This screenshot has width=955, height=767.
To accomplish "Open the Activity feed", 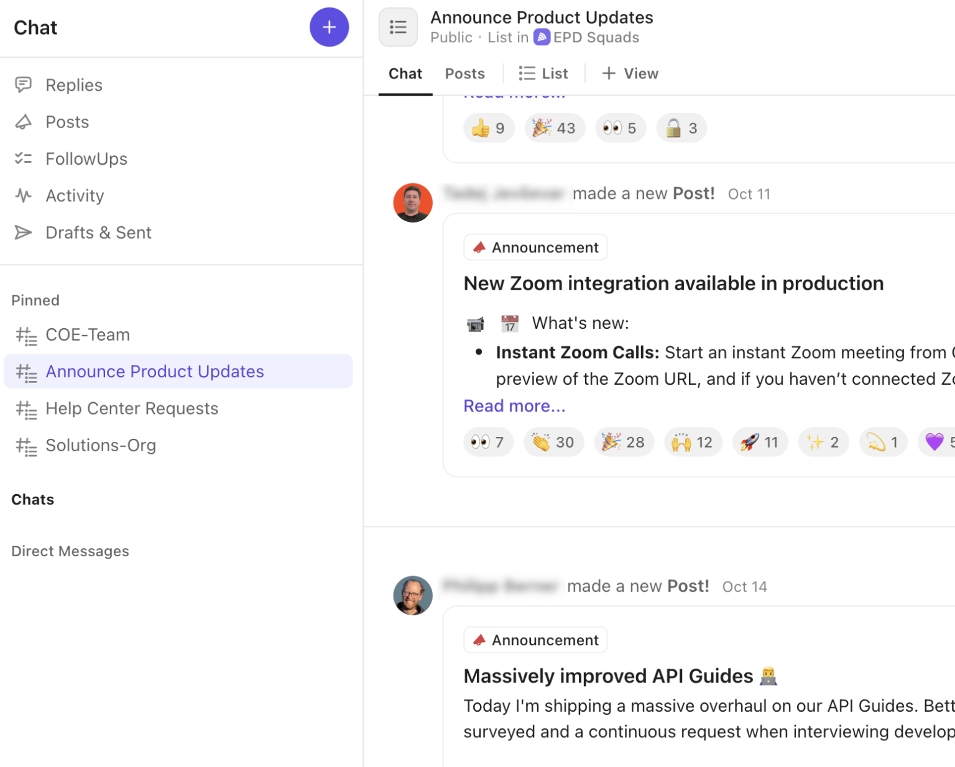I will [75, 196].
